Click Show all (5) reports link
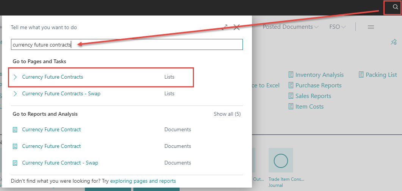Image resolution: width=402 pixels, height=191 pixels. 227,114
